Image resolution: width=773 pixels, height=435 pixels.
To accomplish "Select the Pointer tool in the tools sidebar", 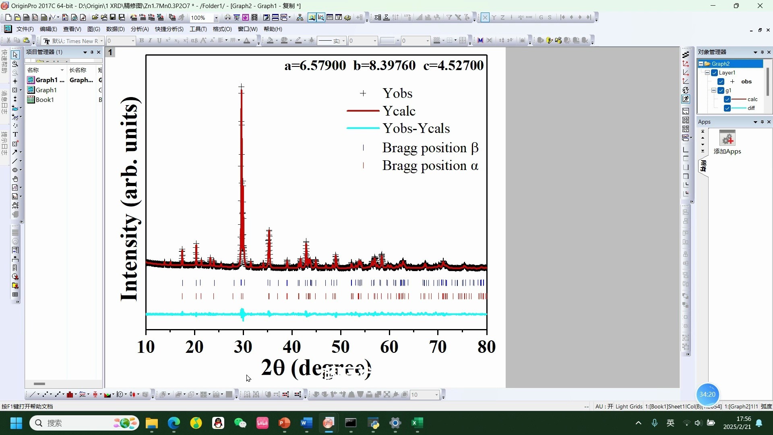I will pos(15,55).
